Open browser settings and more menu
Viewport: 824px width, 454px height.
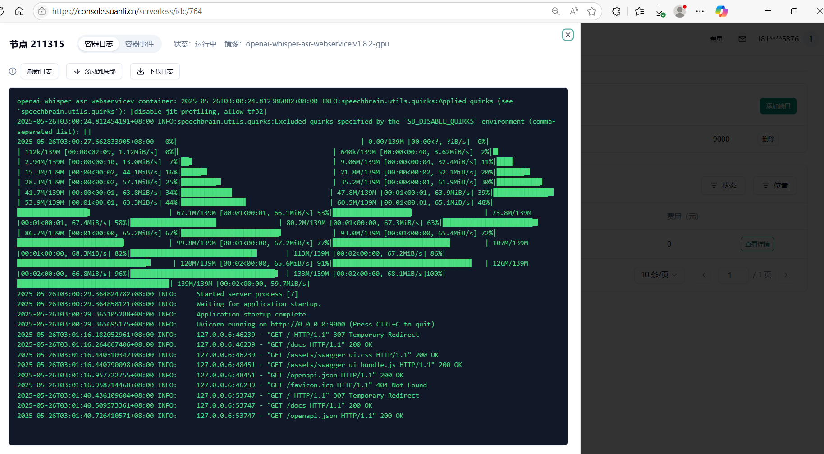pos(700,11)
